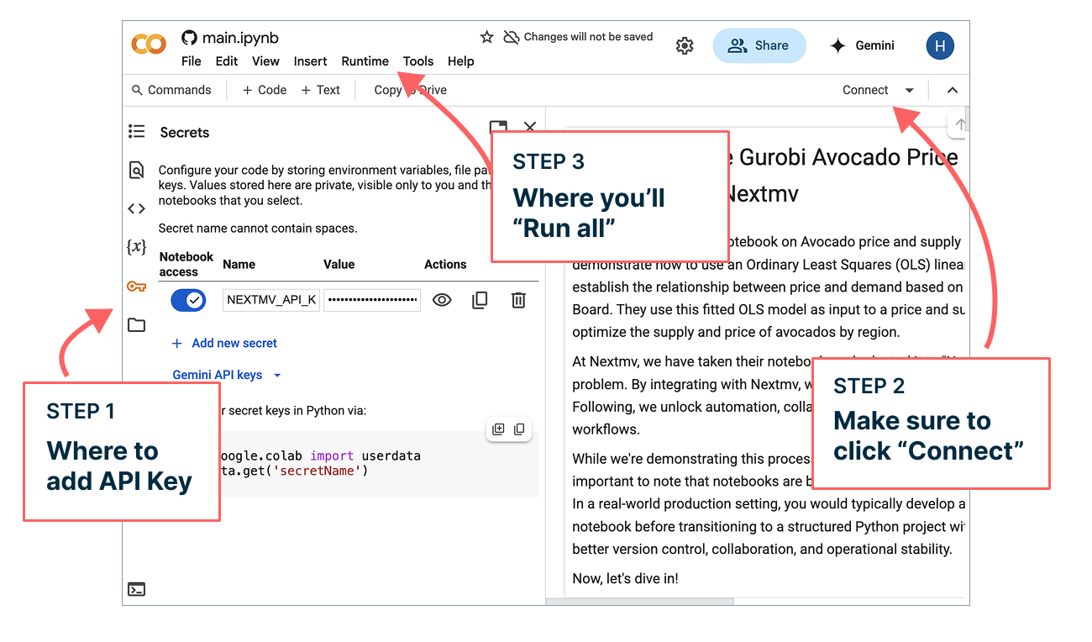
Task: Star the notebook with the star icon
Action: coord(486,37)
